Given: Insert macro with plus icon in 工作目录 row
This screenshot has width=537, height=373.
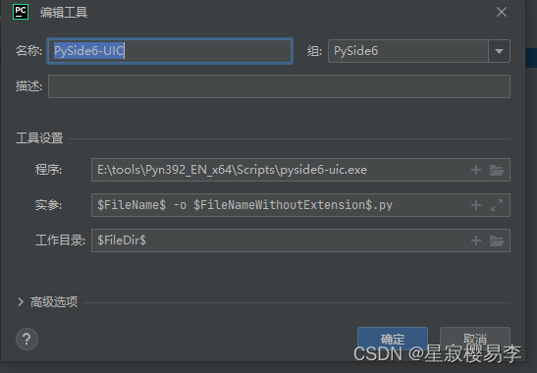Looking at the screenshot, I should tap(476, 240).
